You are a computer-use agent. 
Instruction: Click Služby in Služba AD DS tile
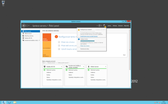point(48,75)
